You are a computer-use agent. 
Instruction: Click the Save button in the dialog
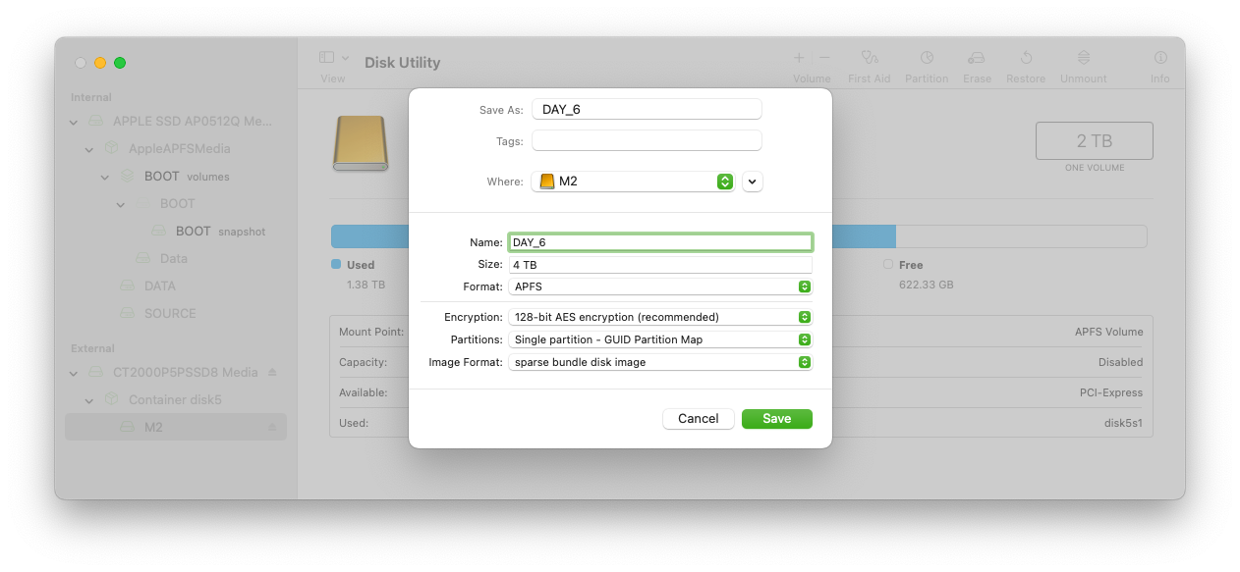776,418
